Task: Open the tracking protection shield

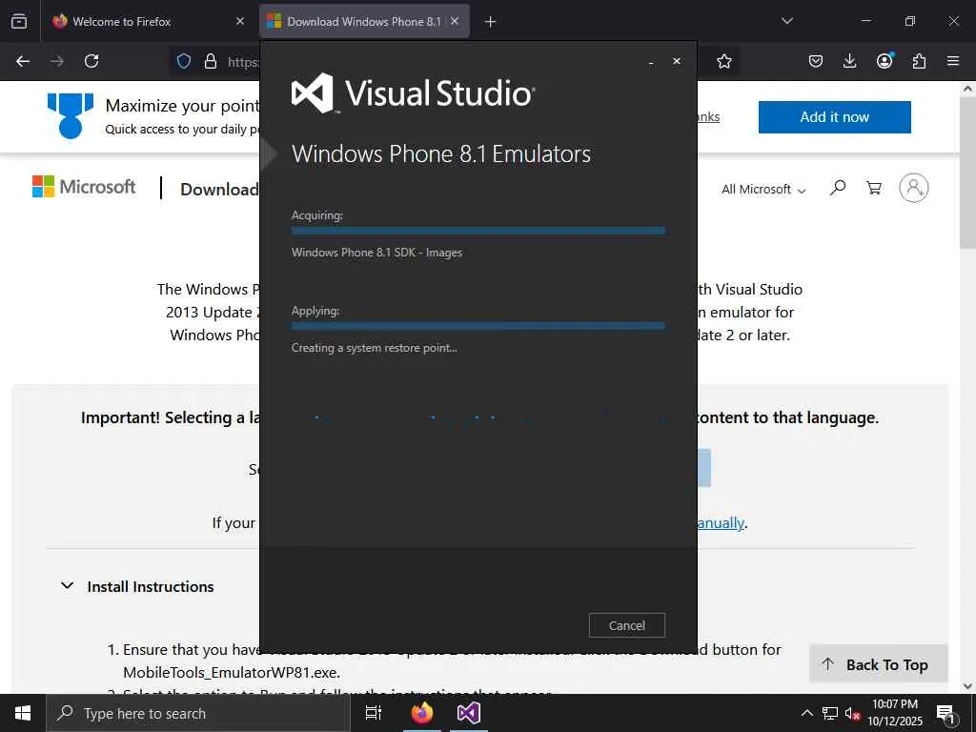Action: click(x=184, y=61)
